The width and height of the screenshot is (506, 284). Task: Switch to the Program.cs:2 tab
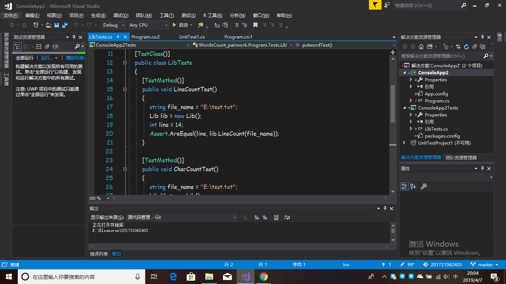(146, 37)
